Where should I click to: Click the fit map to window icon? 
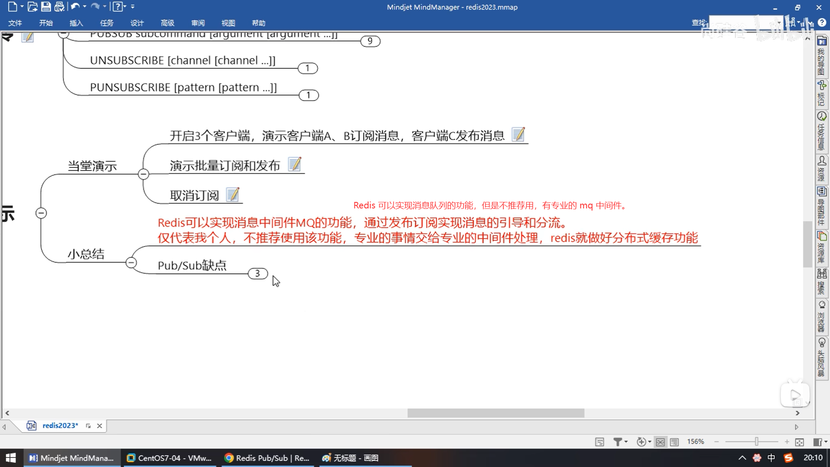point(799,441)
